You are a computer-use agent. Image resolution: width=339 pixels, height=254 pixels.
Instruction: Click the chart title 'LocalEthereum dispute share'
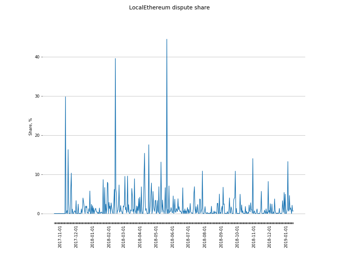click(x=169, y=7)
